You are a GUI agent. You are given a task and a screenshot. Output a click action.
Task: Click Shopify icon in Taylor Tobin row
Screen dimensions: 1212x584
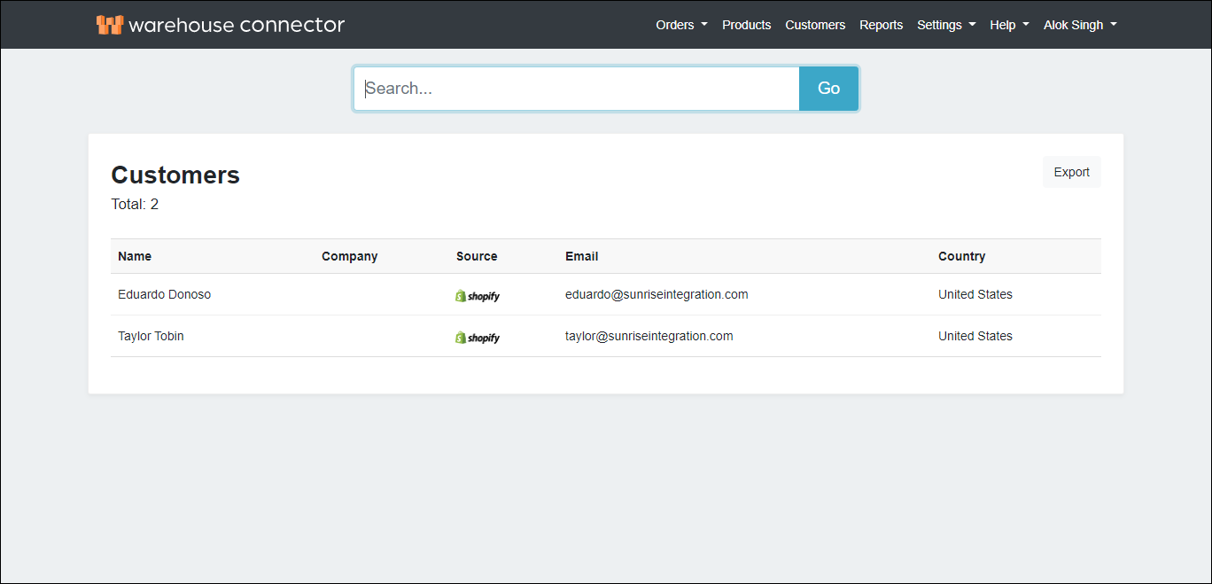478,338
